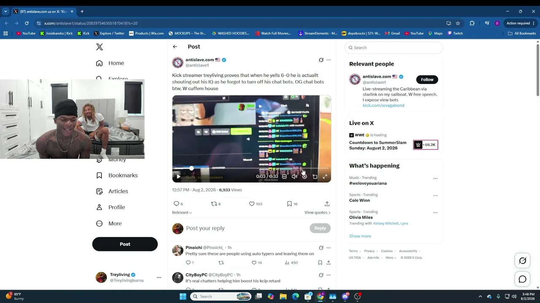Share Pinoichi's reply

click(329, 263)
